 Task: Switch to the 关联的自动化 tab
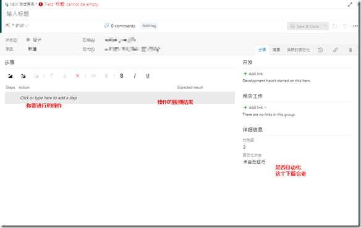click(x=299, y=49)
